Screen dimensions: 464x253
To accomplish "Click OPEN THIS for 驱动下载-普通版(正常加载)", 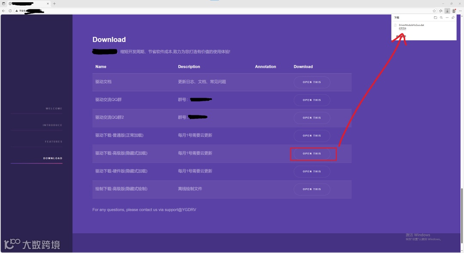I will tap(312, 136).
